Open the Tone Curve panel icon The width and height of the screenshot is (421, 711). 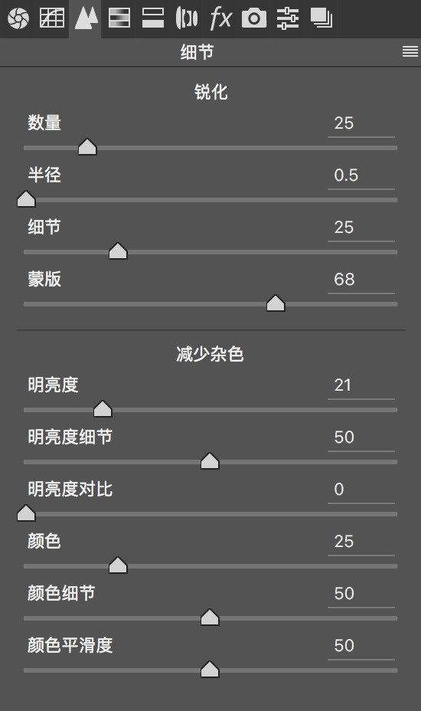[x=51, y=18]
